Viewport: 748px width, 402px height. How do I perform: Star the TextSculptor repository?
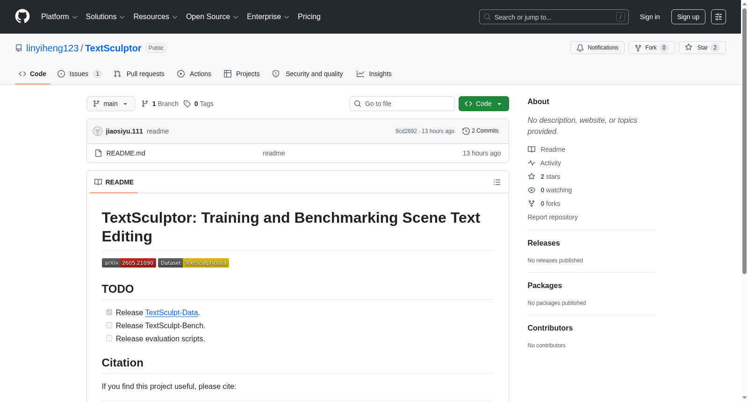pyautogui.click(x=702, y=48)
